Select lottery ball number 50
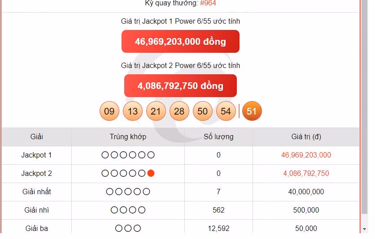This screenshot has height=239, width=375. click(x=202, y=111)
